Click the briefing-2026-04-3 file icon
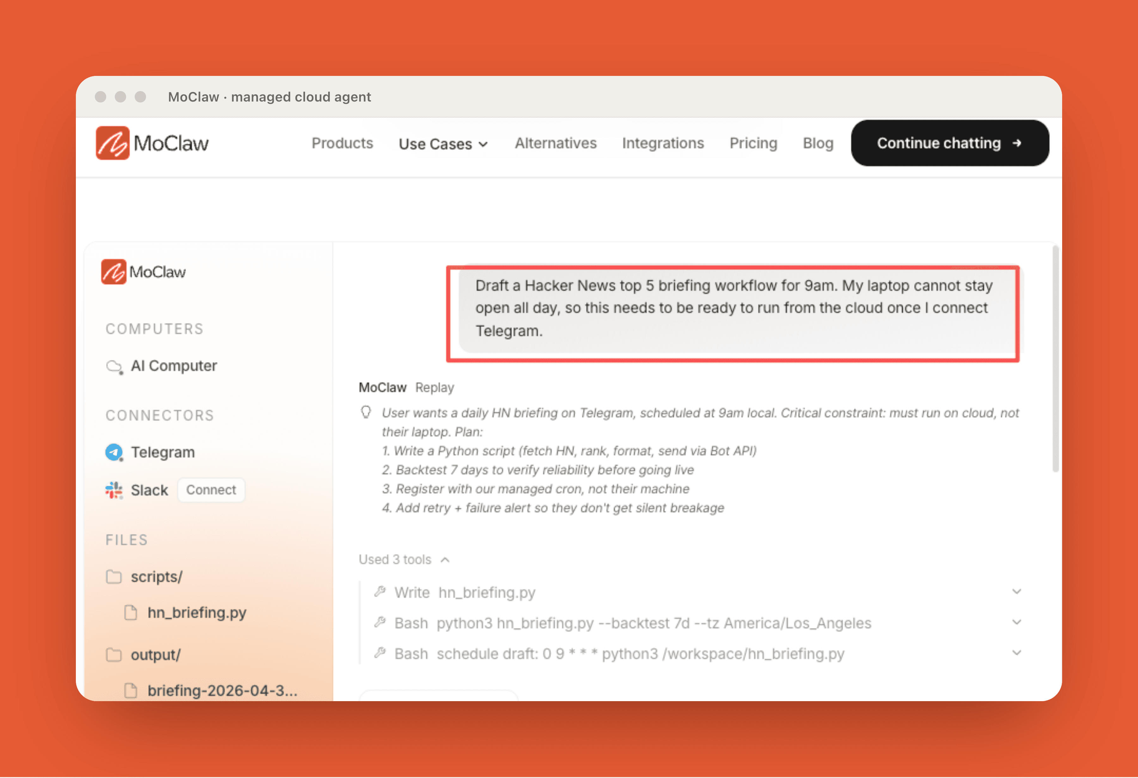The width and height of the screenshot is (1138, 778). click(131, 690)
